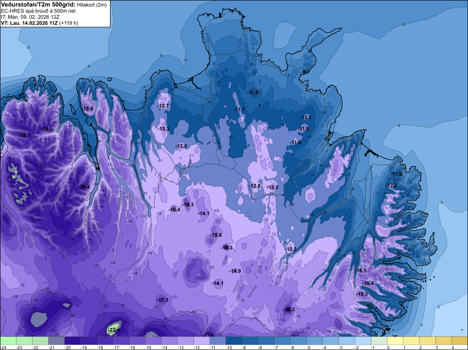Select the legend color swatch labeled -20
Viewport: 468px width, 350px height.
(x=73, y=341)
